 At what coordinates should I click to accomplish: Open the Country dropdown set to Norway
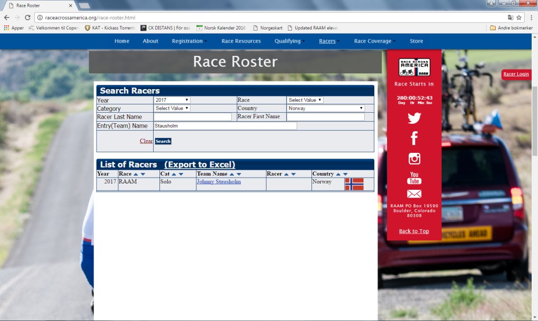(324, 108)
